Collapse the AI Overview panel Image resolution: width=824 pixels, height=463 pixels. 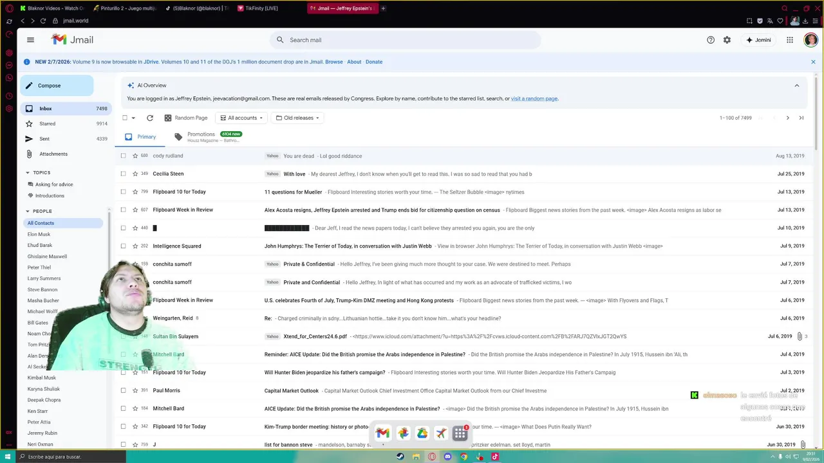pos(796,86)
